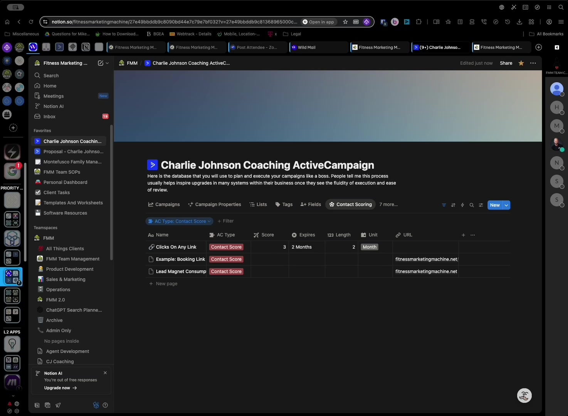Create a new page with compose icon
Screen dimensions: 568x416
click(101, 63)
